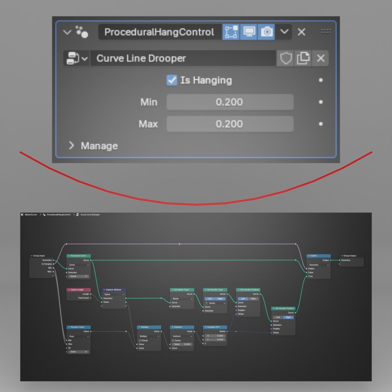392x392 pixels.
Task: Select Left on the Set Handle Positions node
Action: point(243,299)
